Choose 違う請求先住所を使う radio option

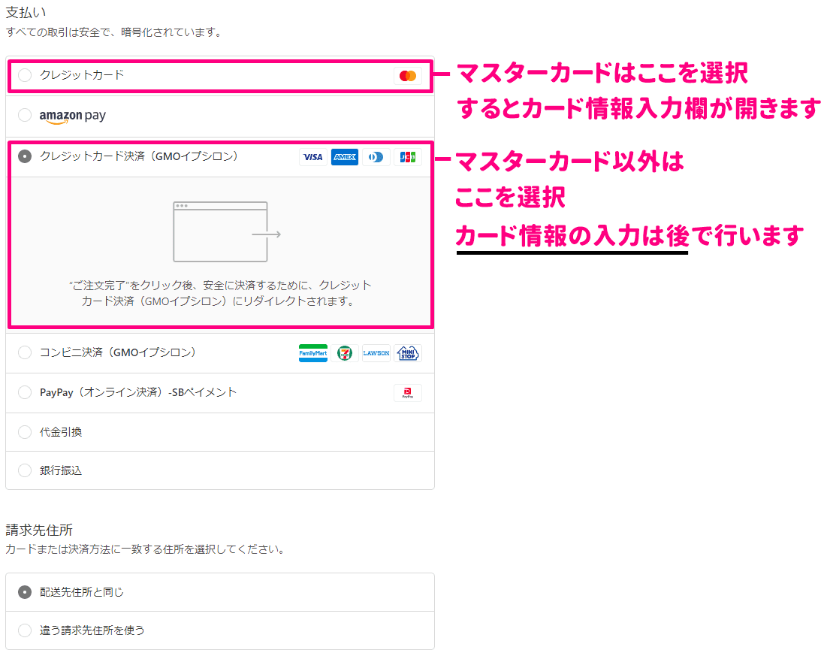tap(25, 630)
